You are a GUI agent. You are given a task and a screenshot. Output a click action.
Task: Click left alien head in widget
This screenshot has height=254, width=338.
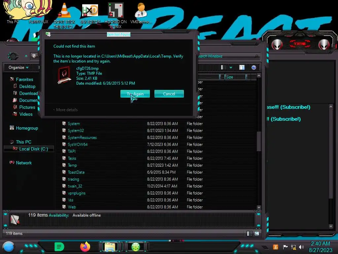click(x=277, y=44)
